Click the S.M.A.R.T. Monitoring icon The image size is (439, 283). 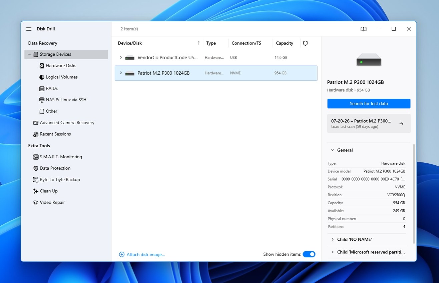[36, 157]
